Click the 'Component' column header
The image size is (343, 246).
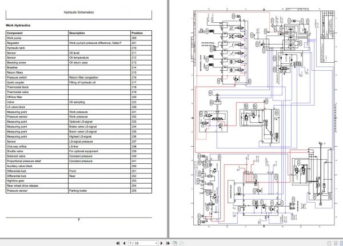click(37, 33)
